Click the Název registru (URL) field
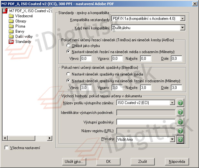Screen dimensions: 199x168 (146, 131)
